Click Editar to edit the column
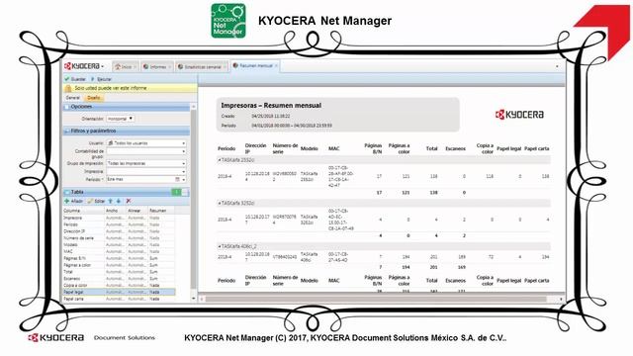The image size is (633, 356). pyautogui.click(x=97, y=201)
